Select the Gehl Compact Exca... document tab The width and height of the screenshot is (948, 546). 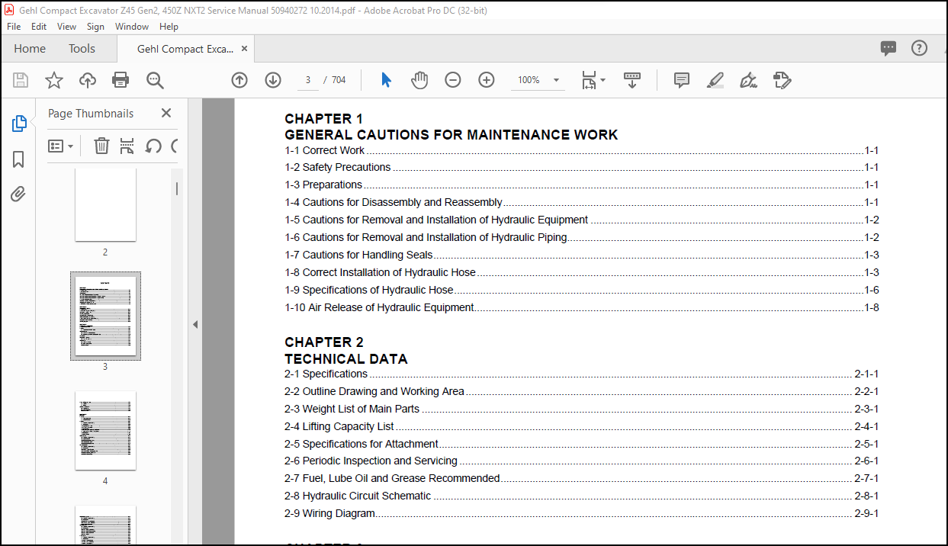(x=185, y=48)
